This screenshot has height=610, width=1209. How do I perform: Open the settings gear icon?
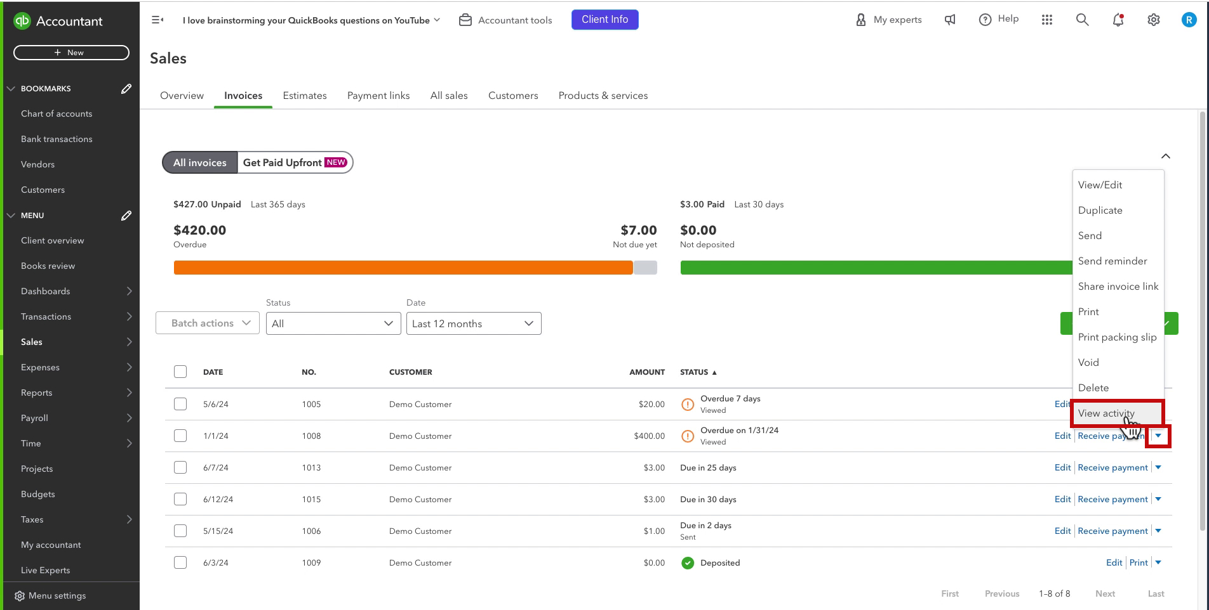[x=1154, y=20]
